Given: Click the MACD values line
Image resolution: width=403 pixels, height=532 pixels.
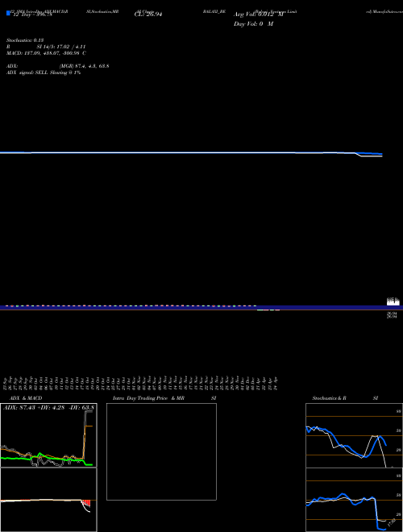Looking at the screenshot, I should click(46, 53).
